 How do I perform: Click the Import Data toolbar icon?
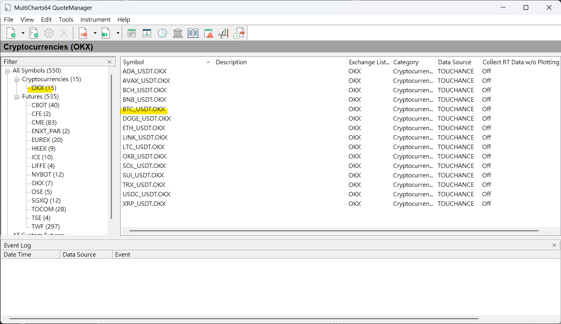(105, 34)
